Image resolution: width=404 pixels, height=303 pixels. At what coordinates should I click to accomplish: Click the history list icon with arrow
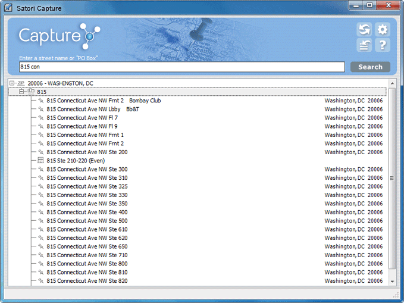(364, 45)
